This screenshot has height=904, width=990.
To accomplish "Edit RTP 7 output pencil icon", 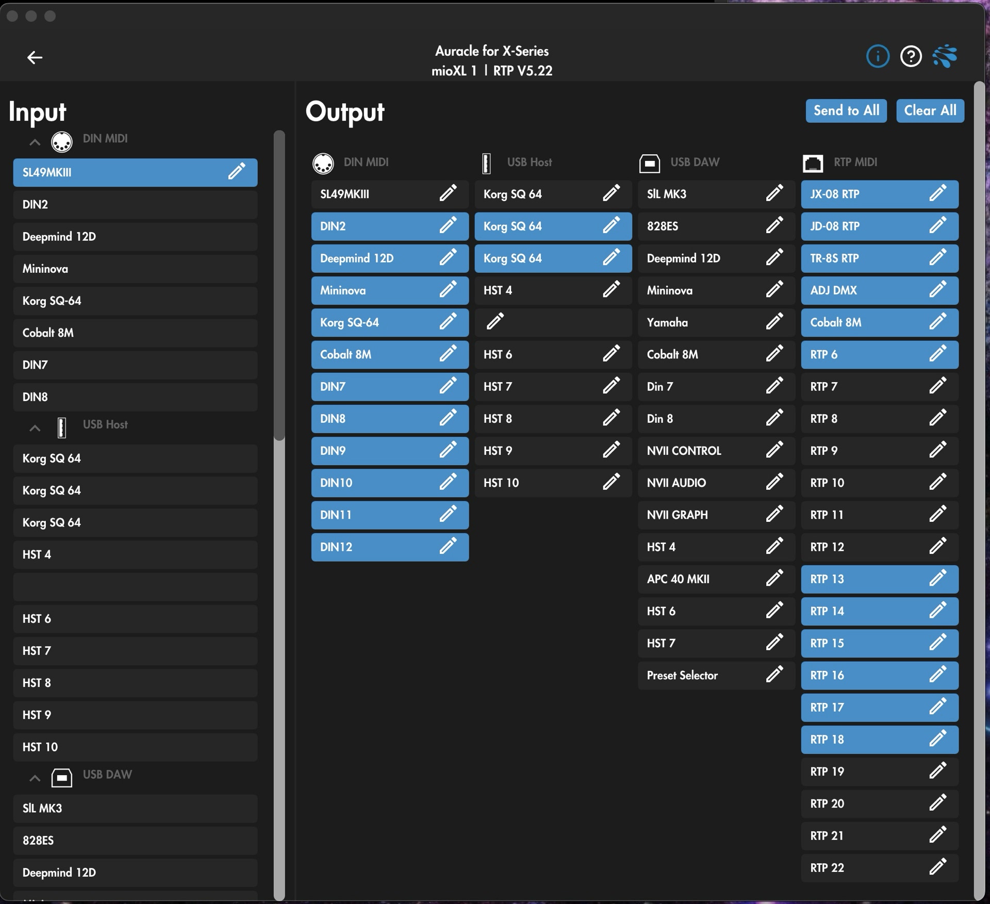I will pyautogui.click(x=938, y=385).
